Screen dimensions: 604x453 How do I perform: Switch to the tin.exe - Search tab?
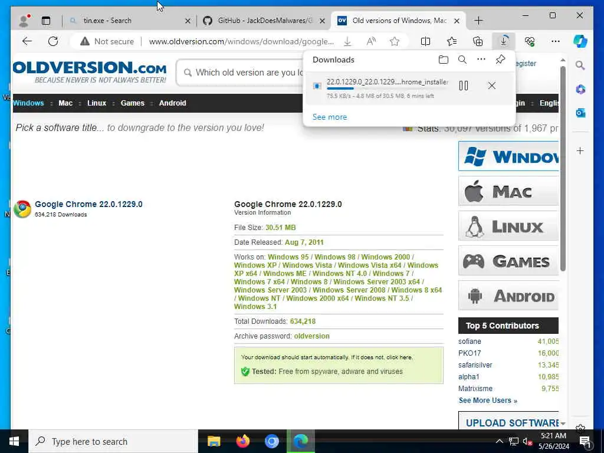point(107,21)
